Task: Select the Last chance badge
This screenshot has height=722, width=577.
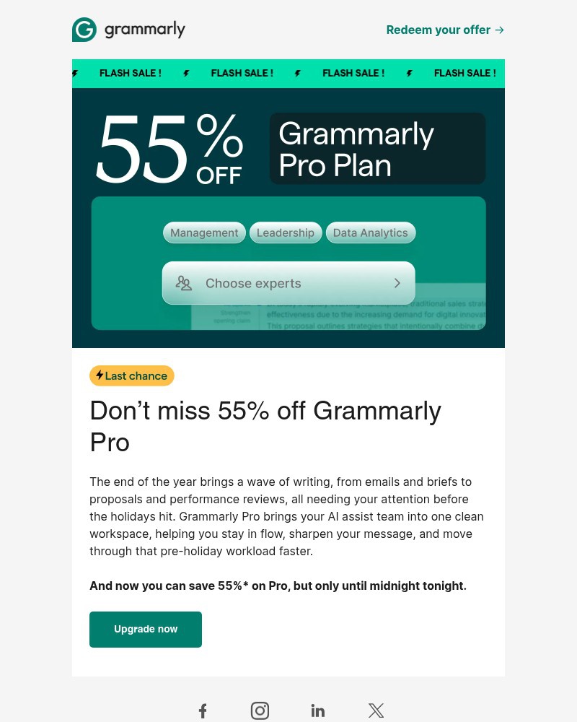Action: click(131, 375)
